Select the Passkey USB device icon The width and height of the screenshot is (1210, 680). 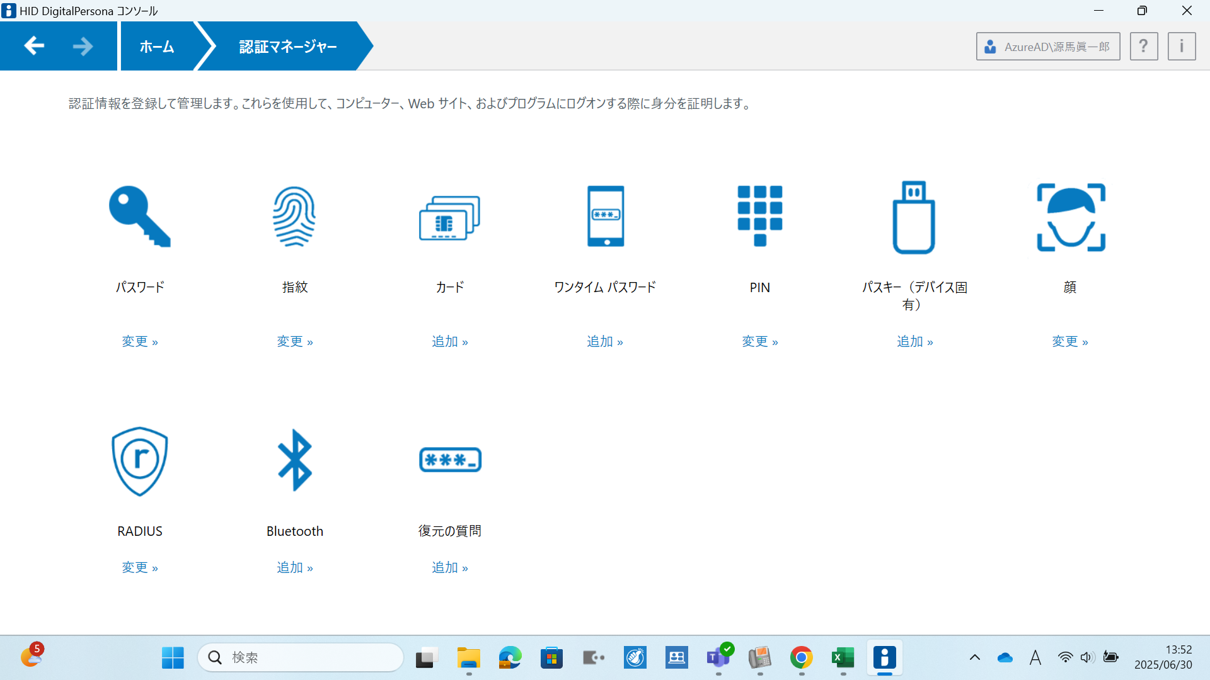pos(914,217)
